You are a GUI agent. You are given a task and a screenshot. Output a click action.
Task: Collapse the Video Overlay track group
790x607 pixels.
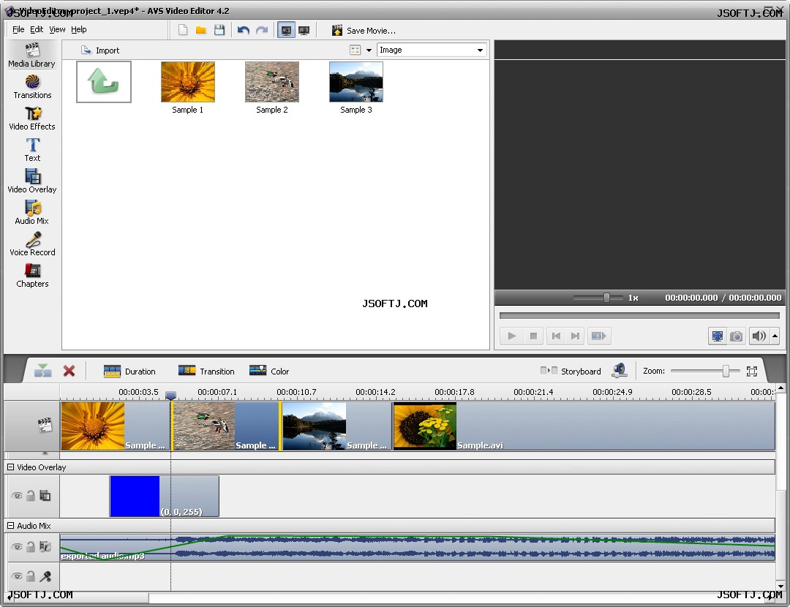pyautogui.click(x=10, y=467)
